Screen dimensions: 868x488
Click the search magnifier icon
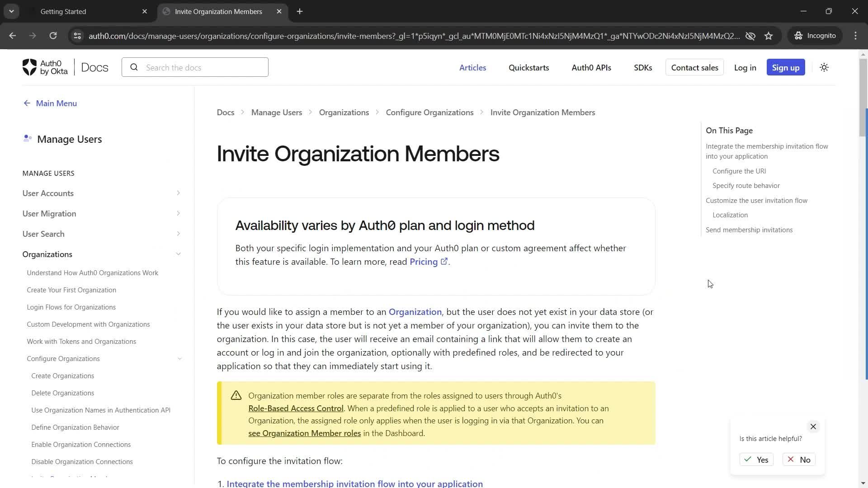134,67
